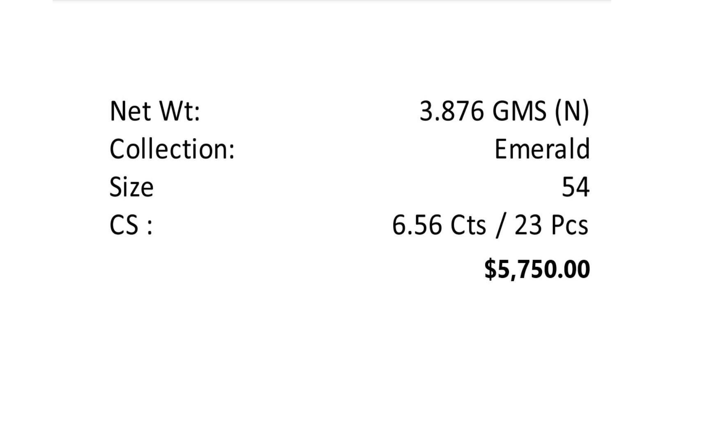
Task: Click the 23 Pcs piece count
Action: 551,225
